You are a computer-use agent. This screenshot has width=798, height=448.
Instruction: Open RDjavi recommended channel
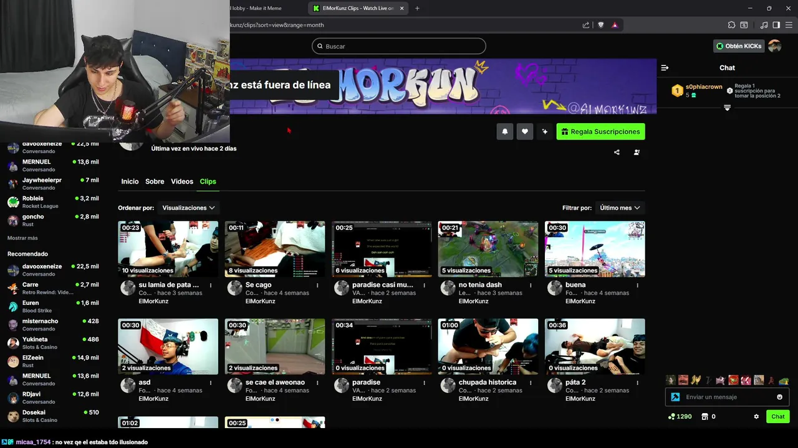[53, 398]
